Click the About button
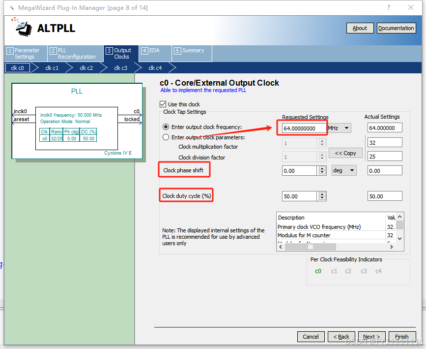Viewport: 426px width, 349px height. [360, 28]
